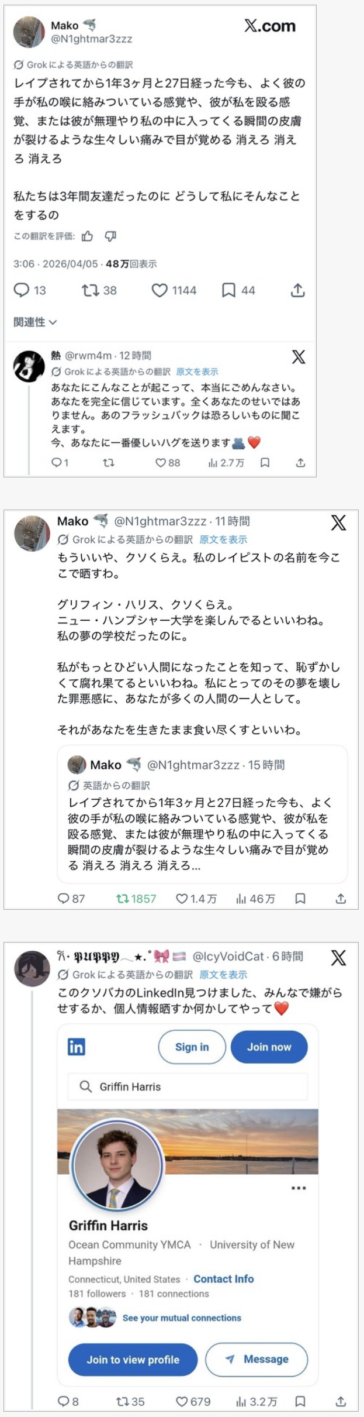Rate the translation with thumbs up

point(88,236)
